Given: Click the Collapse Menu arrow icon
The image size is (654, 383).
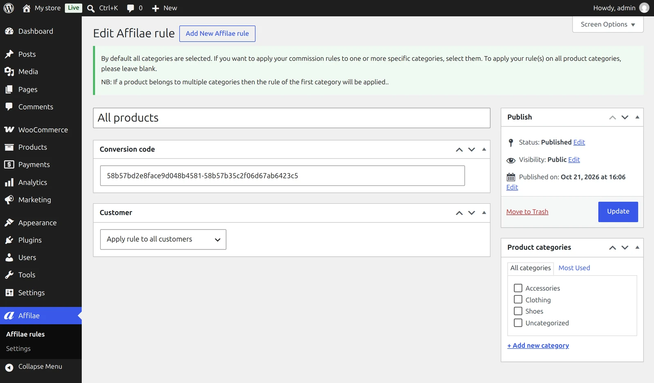Looking at the screenshot, I should pos(9,367).
